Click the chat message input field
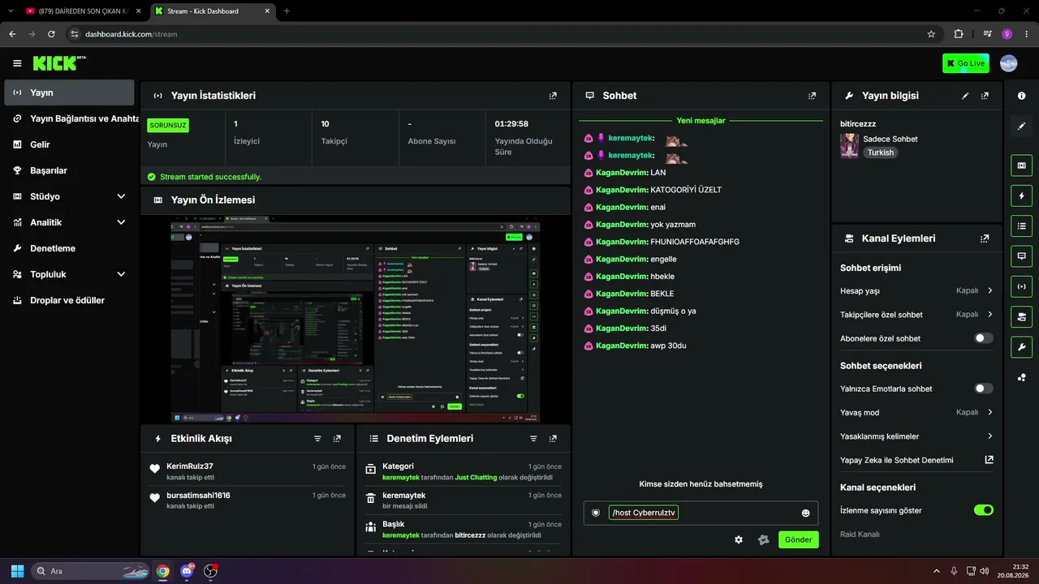 pyautogui.click(x=700, y=513)
